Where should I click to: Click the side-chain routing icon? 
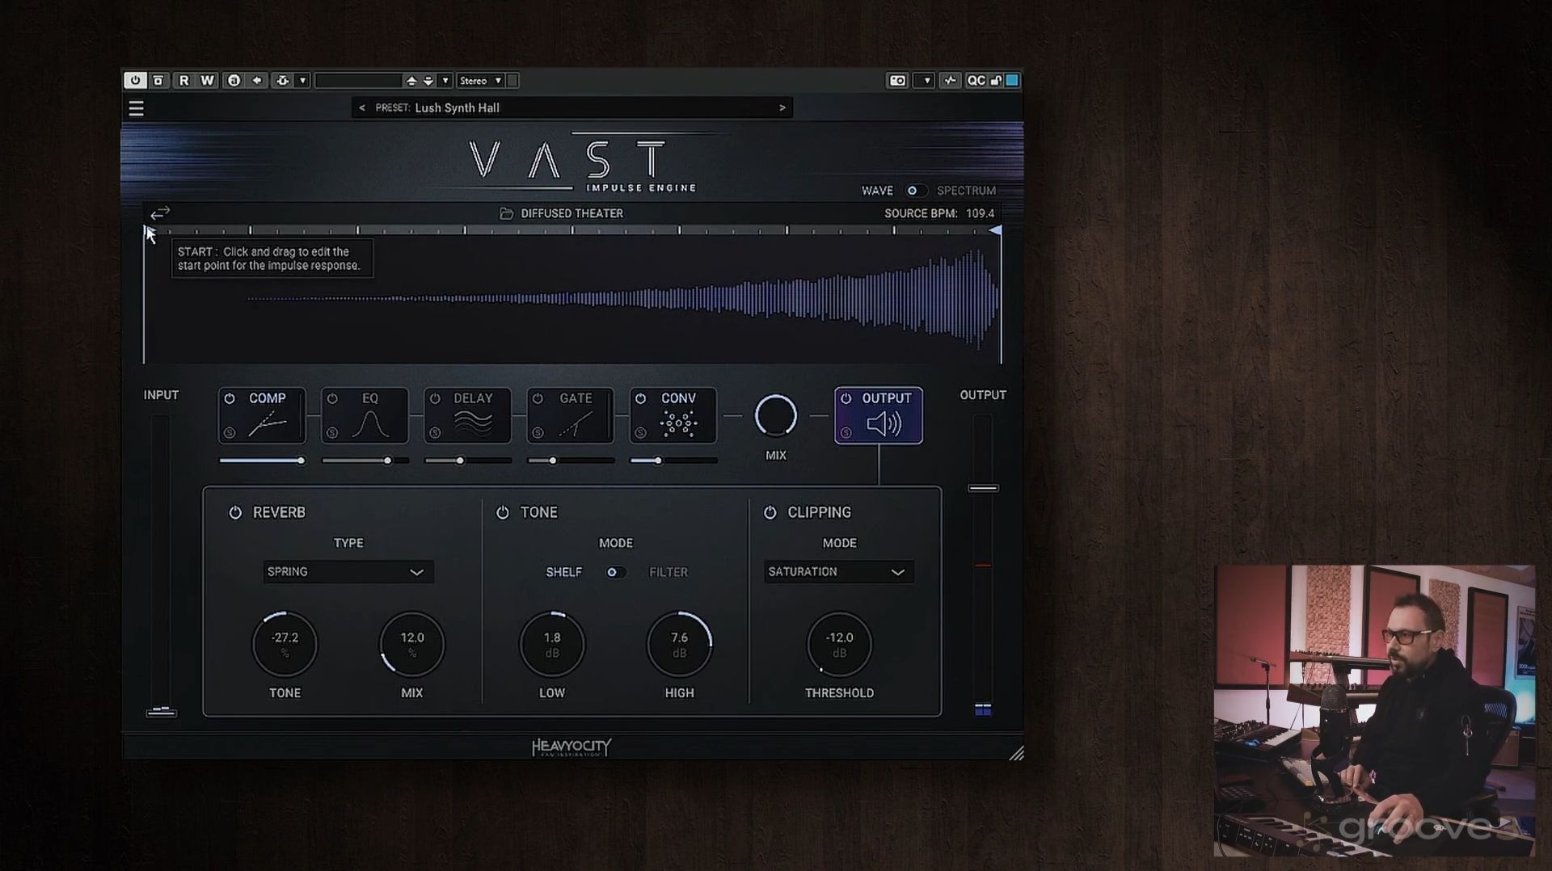click(x=282, y=80)
